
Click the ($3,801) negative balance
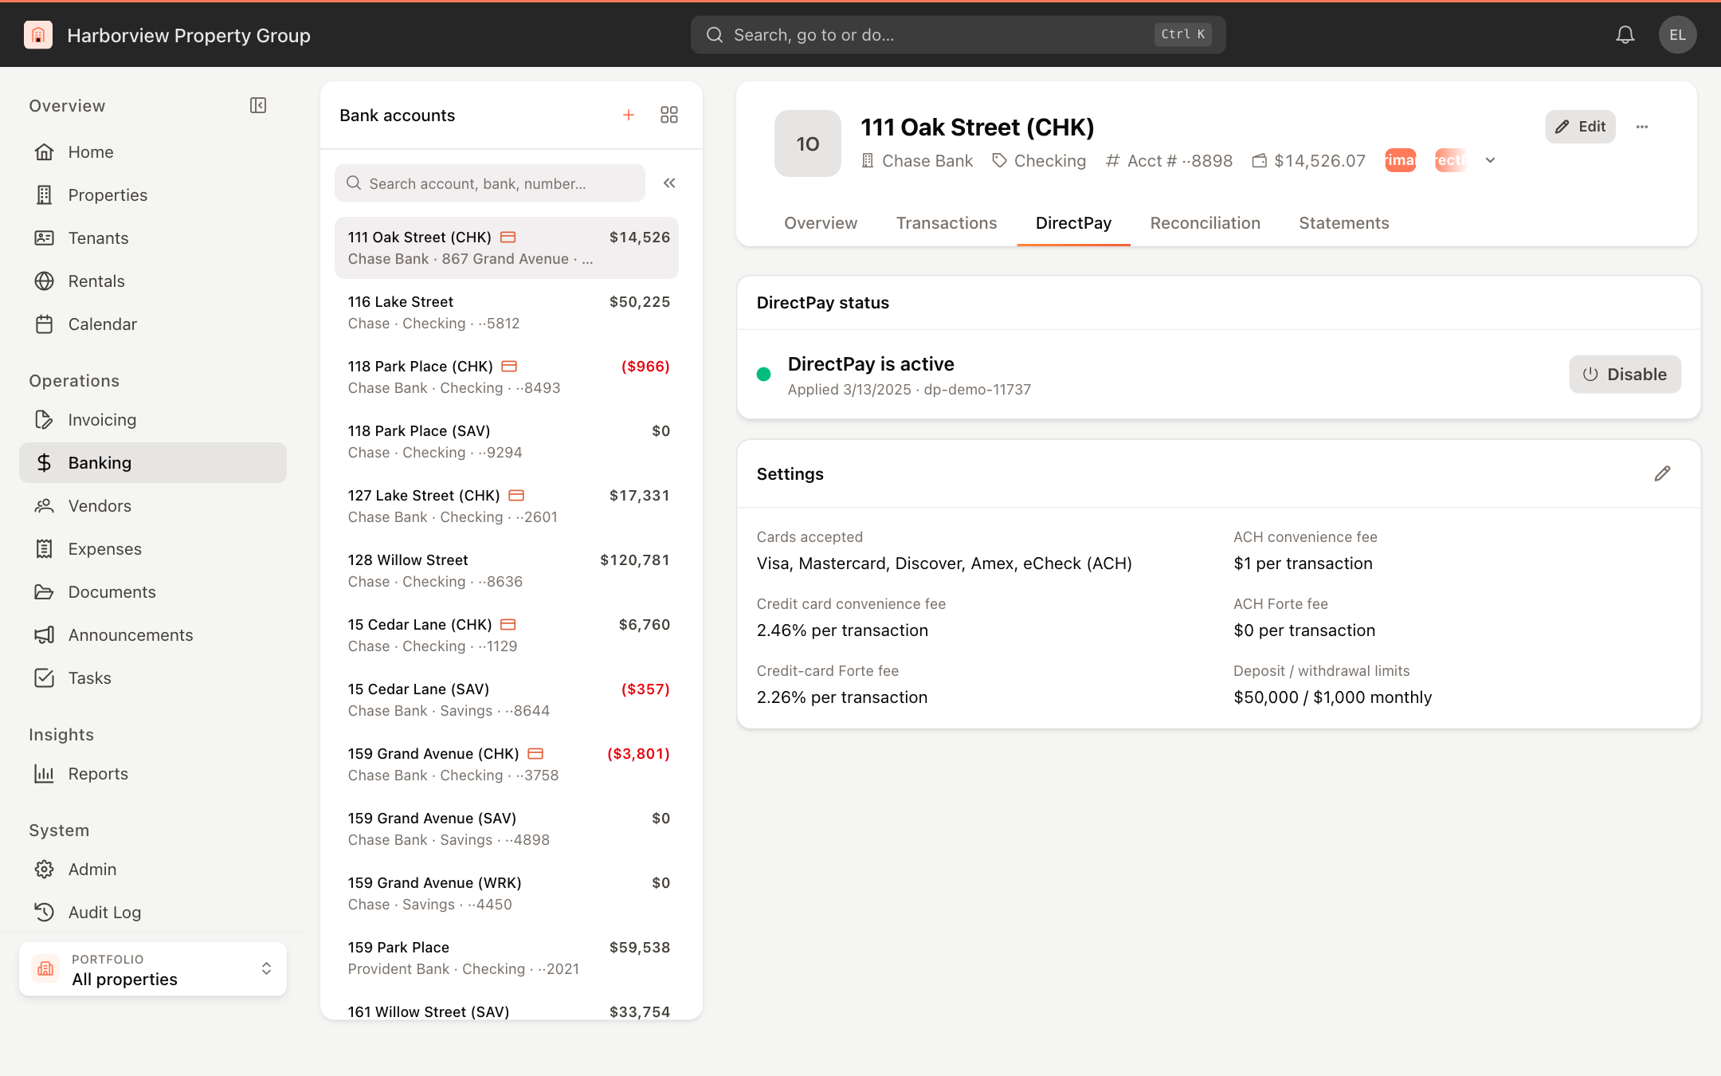(638, 754)
